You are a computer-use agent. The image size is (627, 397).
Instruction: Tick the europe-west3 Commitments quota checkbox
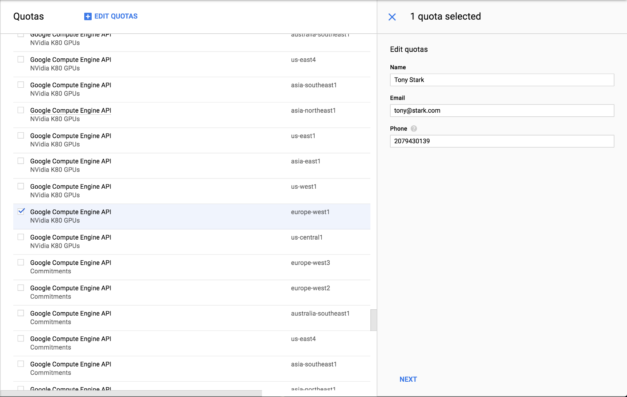point(21,262)
